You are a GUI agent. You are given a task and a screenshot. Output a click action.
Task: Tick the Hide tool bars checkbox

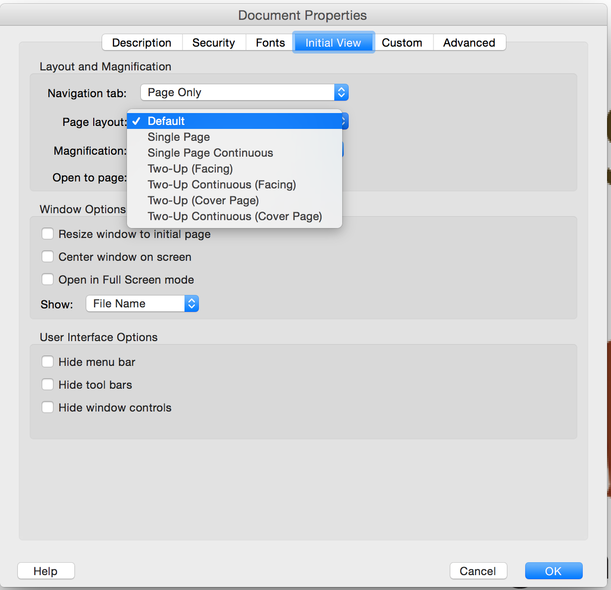(x=48, y=385)
